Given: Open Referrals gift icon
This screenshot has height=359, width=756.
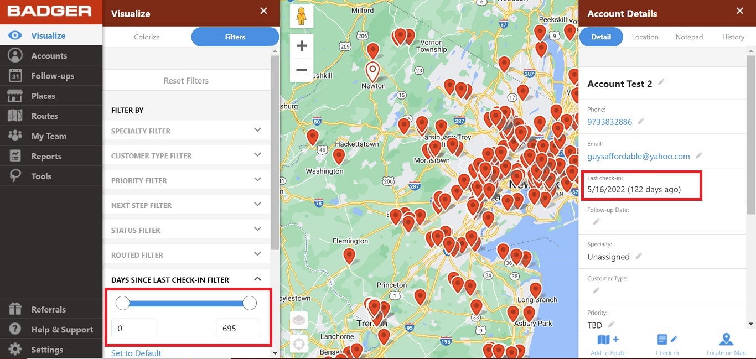Looking at the screenshot, I should [15, 309].
